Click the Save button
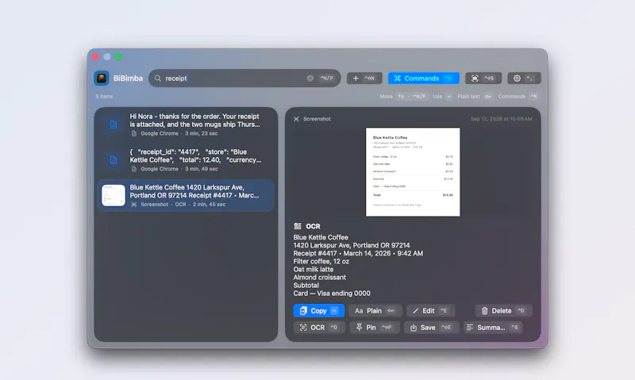Viewport: 635px width, 380px height. (431, 328)
